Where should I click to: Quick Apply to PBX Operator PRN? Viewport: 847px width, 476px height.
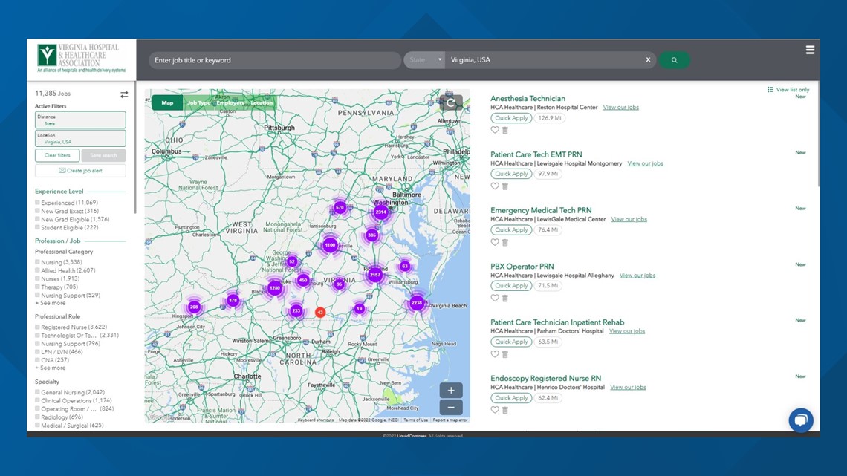(511, 285)
